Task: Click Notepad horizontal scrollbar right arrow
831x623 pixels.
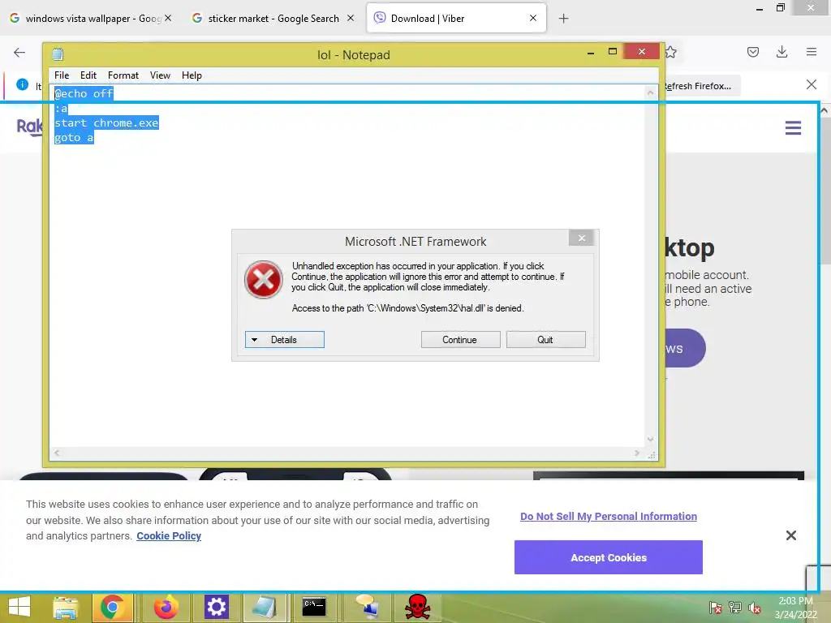Action: (637, 453)
